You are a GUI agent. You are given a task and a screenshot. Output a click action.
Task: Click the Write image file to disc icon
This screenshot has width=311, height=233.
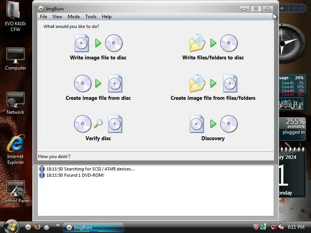pyautogui.click(x=98, y=43)
